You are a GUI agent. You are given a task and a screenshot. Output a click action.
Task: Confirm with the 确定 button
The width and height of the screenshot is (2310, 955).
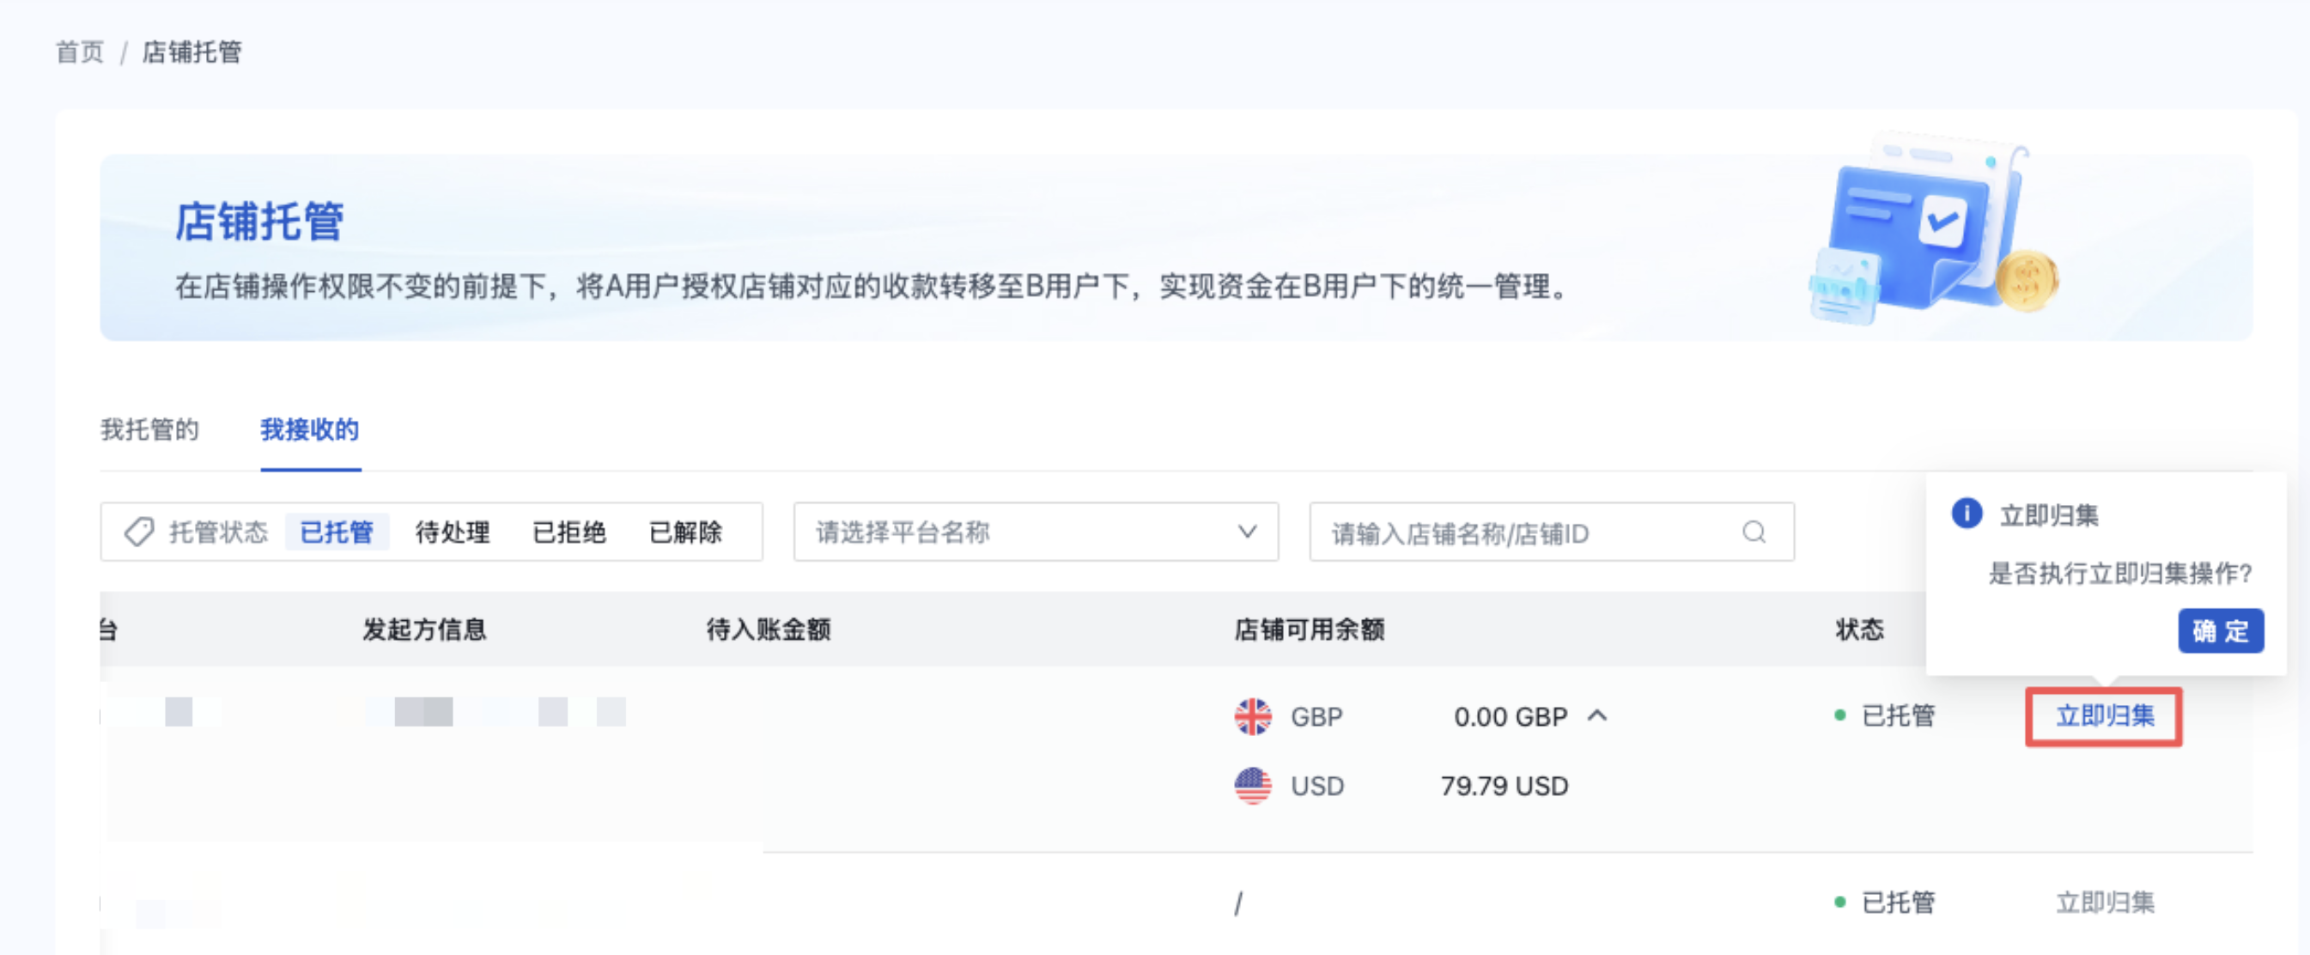tap(2222, 630)
